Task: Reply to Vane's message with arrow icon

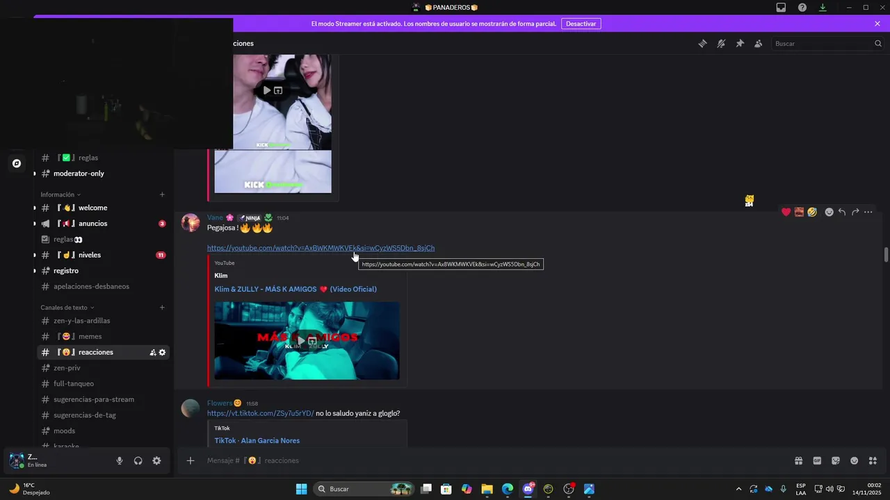Action: point(842,212)
